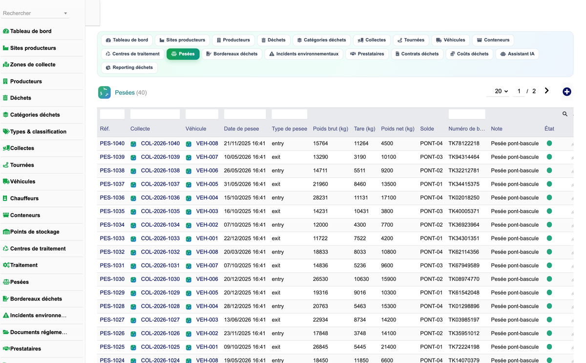Open Traitement in sidebar

pyautogui.click(x=24, y=265)
